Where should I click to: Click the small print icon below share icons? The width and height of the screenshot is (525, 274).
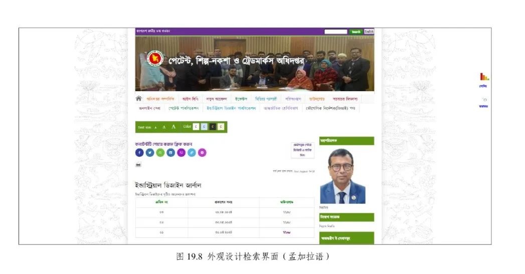[138, 164]
